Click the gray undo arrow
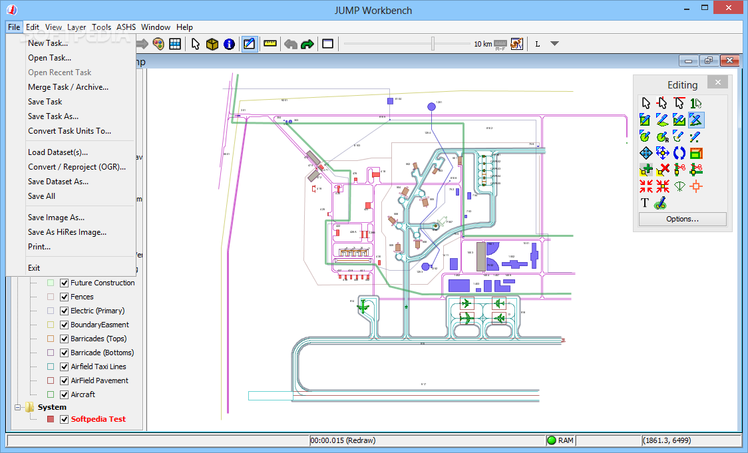The height and width of the screenshot is (453, 748). pyautogui.click(x=291, y=45)
